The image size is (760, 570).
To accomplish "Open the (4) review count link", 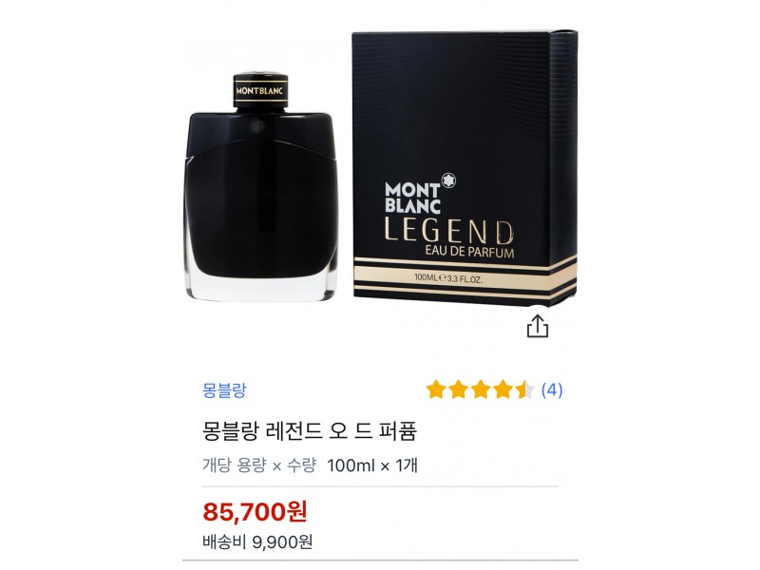I will (x=552, y=389).
